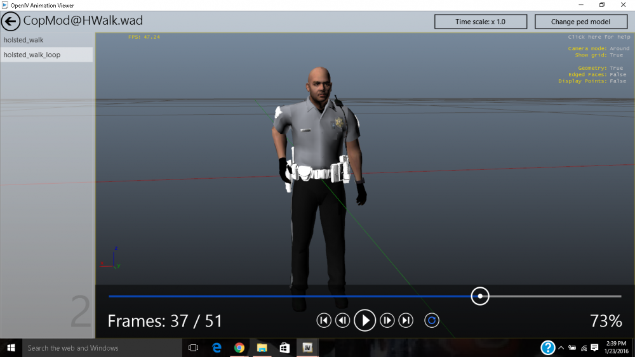Toggle the Edged Faces option

pyautogui.click(x=598, y=74)
